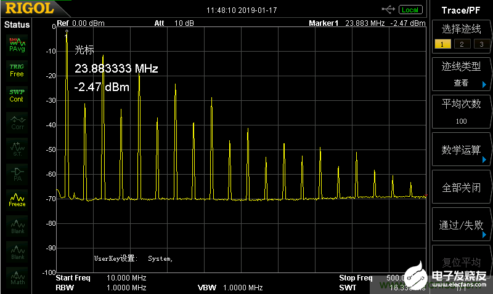
Task: Click the PAvg detector status icon
Action: tap(17, 44)
